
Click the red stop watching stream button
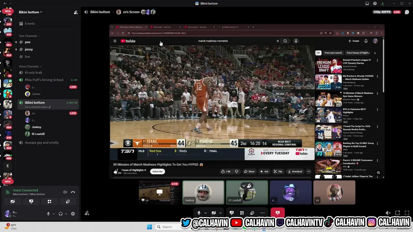pos(277,213)
